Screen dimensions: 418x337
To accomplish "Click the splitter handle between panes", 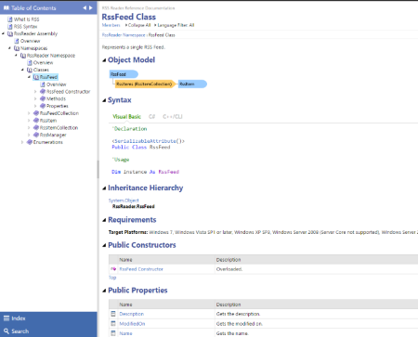I will pyautogui.click(x=98, y=169).
